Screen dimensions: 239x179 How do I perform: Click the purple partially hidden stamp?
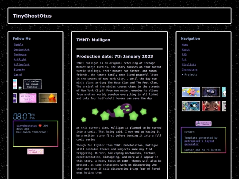(x=15, y=98)
